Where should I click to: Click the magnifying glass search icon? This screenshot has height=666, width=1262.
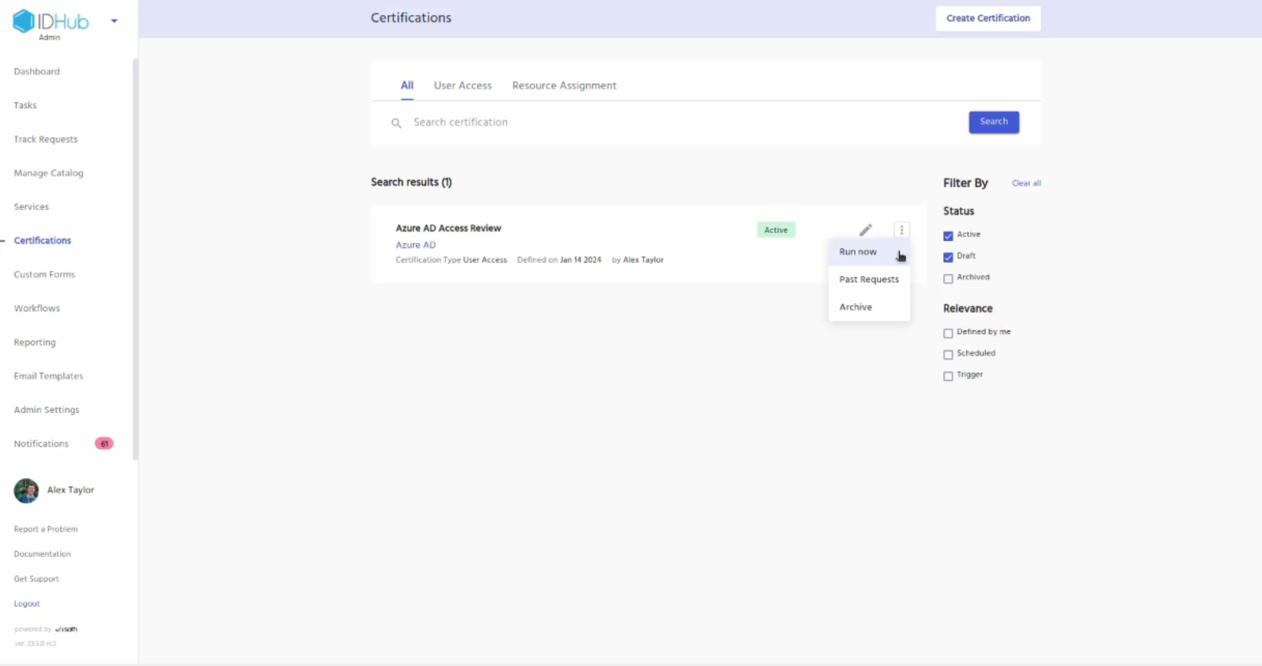(x=396, y=123)
